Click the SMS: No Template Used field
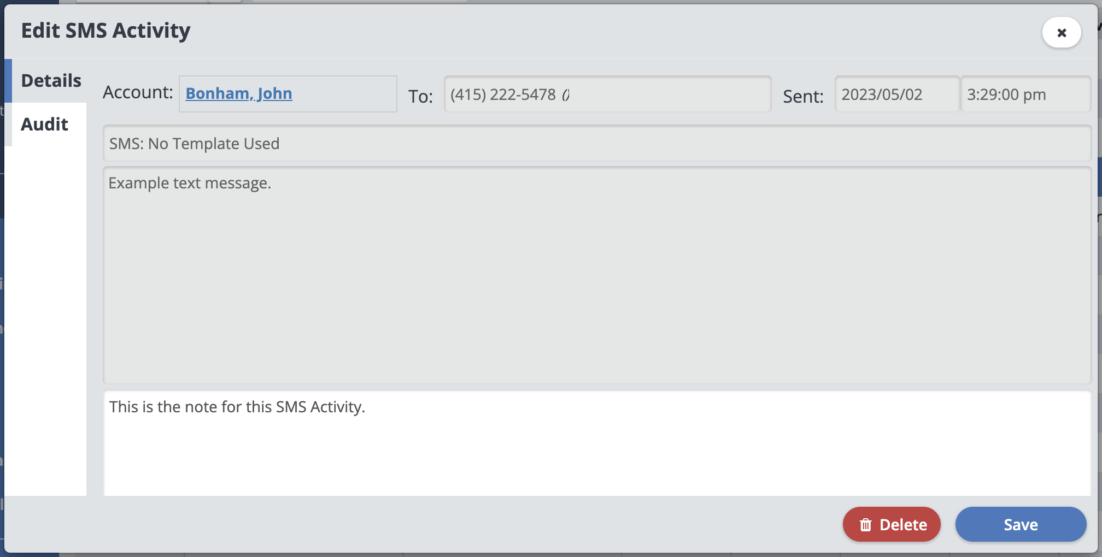Viewport: 1102px width, 557px height. pyautogui.click(x=596, y=144)
